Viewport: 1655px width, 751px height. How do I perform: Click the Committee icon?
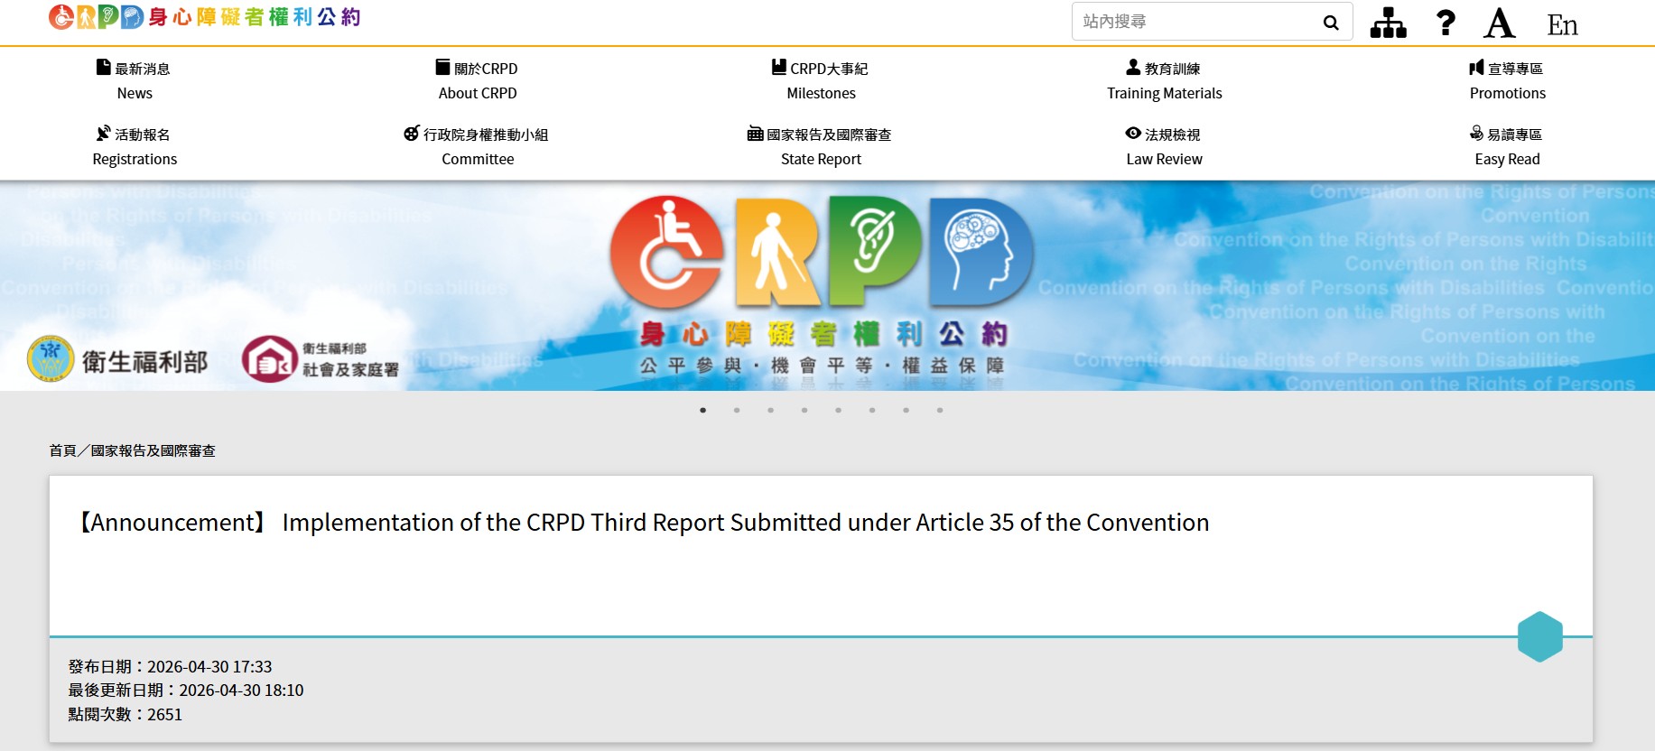tap(412, 133)
